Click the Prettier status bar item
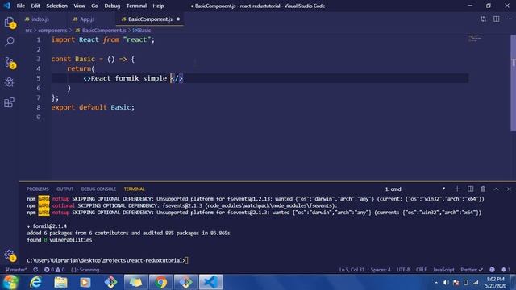Image resolution: width=516 pixels, height=290 pixels. [x=472, y=270]
